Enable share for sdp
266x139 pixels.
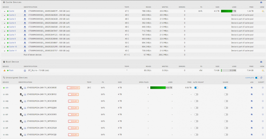tap(226, 101)
